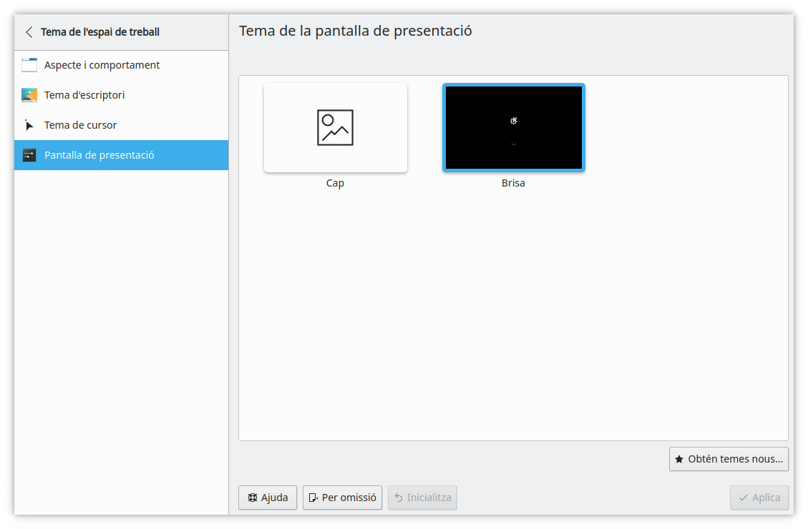Click the help icon on the Ajuda button
The height and width of the screenshot is (529, 808).
pos(252,498)
